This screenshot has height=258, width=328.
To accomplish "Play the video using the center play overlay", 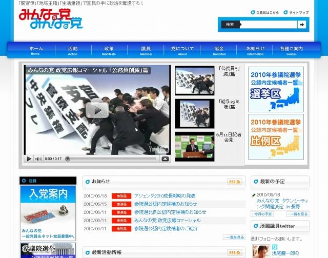I will point(97,110).
